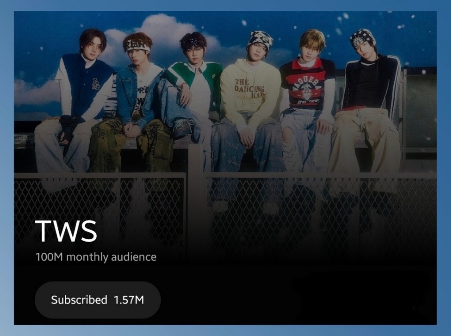Click the person in the green cardigan
Image resolution: width=451 pixels, height=336 pixels.
(x=193, y=95)
